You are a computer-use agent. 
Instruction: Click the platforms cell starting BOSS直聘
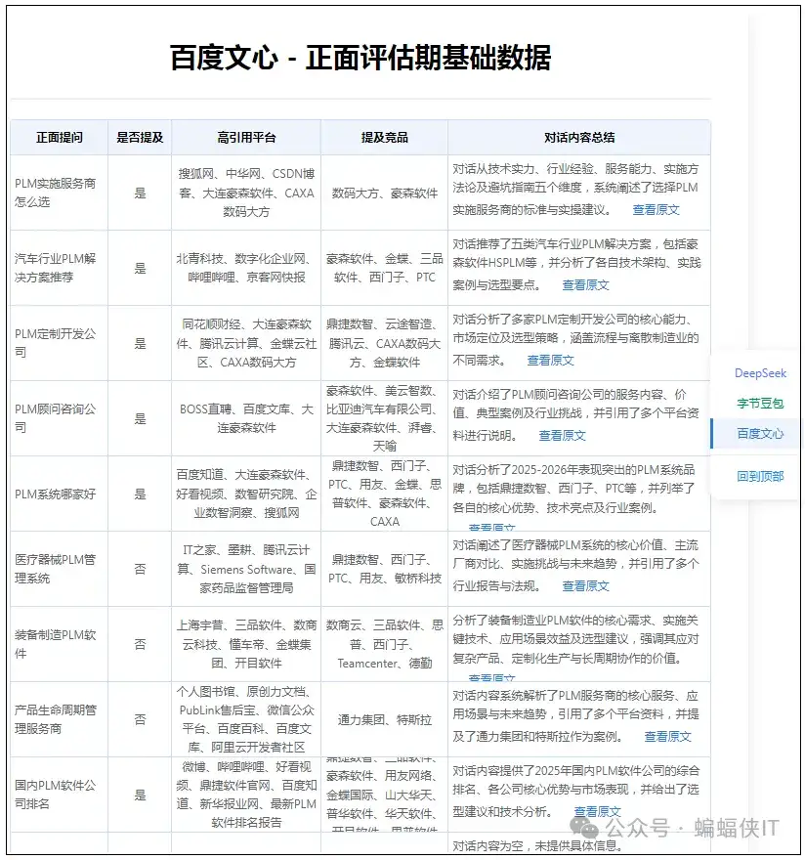tap(246, 418)
